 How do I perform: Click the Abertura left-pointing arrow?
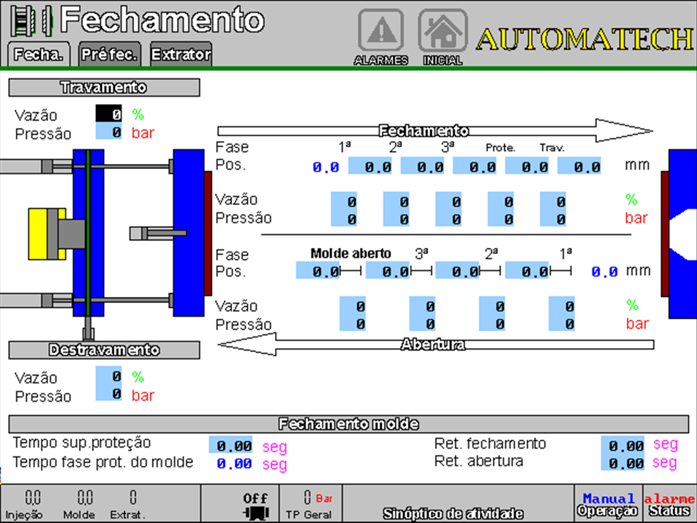click(434, 345)
